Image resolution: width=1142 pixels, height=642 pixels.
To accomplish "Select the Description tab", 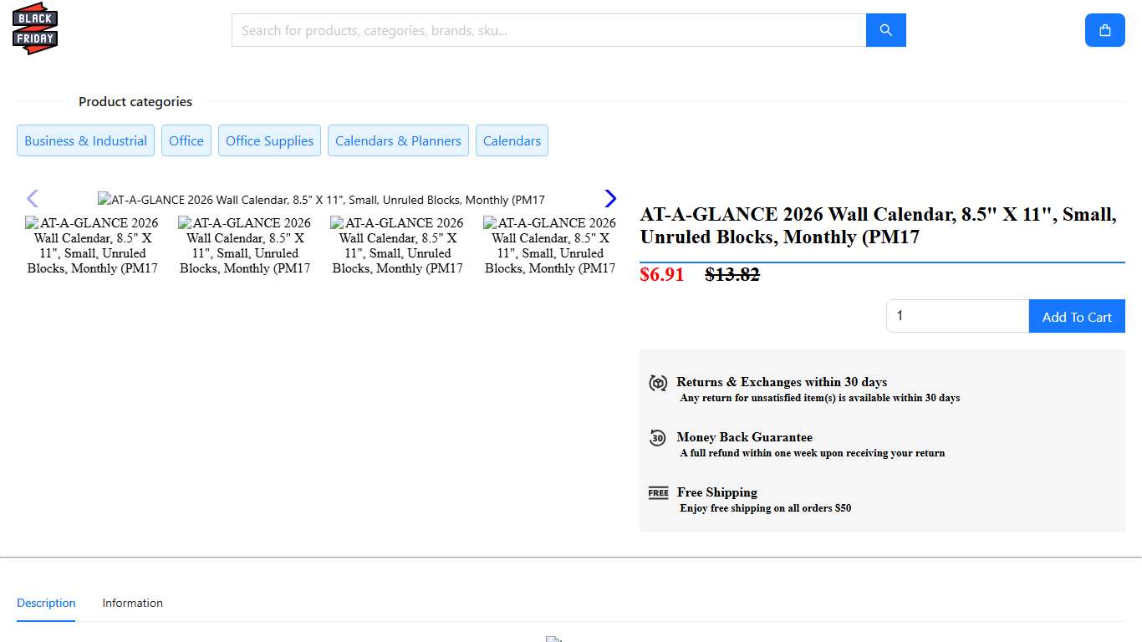I will coord(46,603).
